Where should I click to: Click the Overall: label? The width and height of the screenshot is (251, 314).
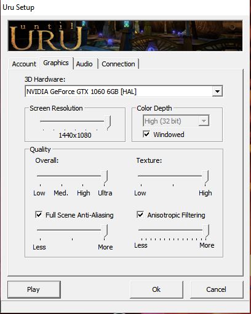point(47,160)
